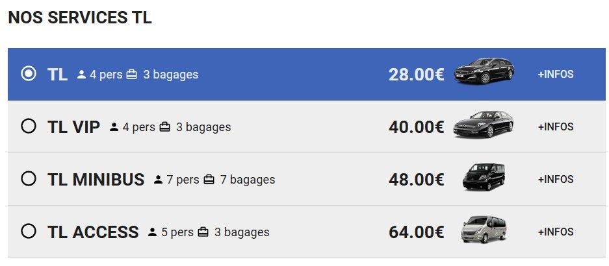Click the luggage icon in the TL MINIBUS row
609x266 pixels.
(x=209, y=180)
